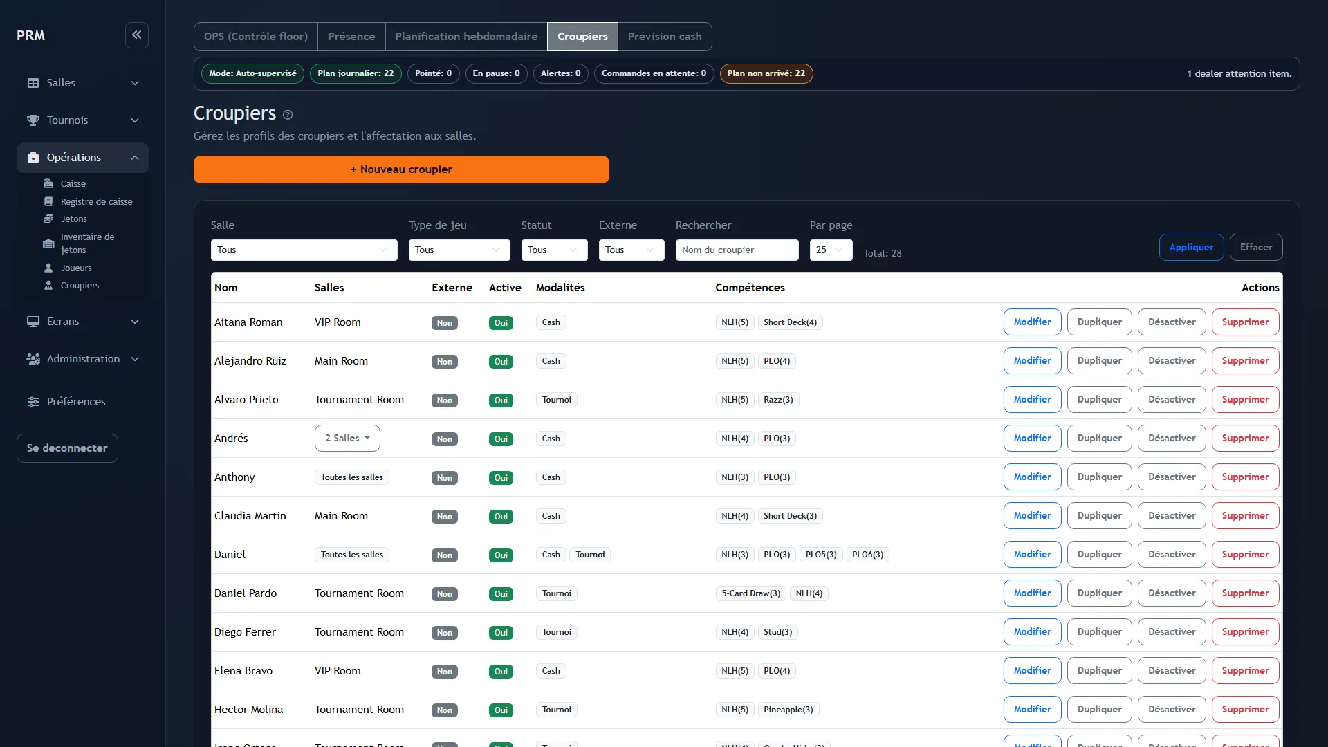Open the Type de jeu dropdown

[459, 250]
